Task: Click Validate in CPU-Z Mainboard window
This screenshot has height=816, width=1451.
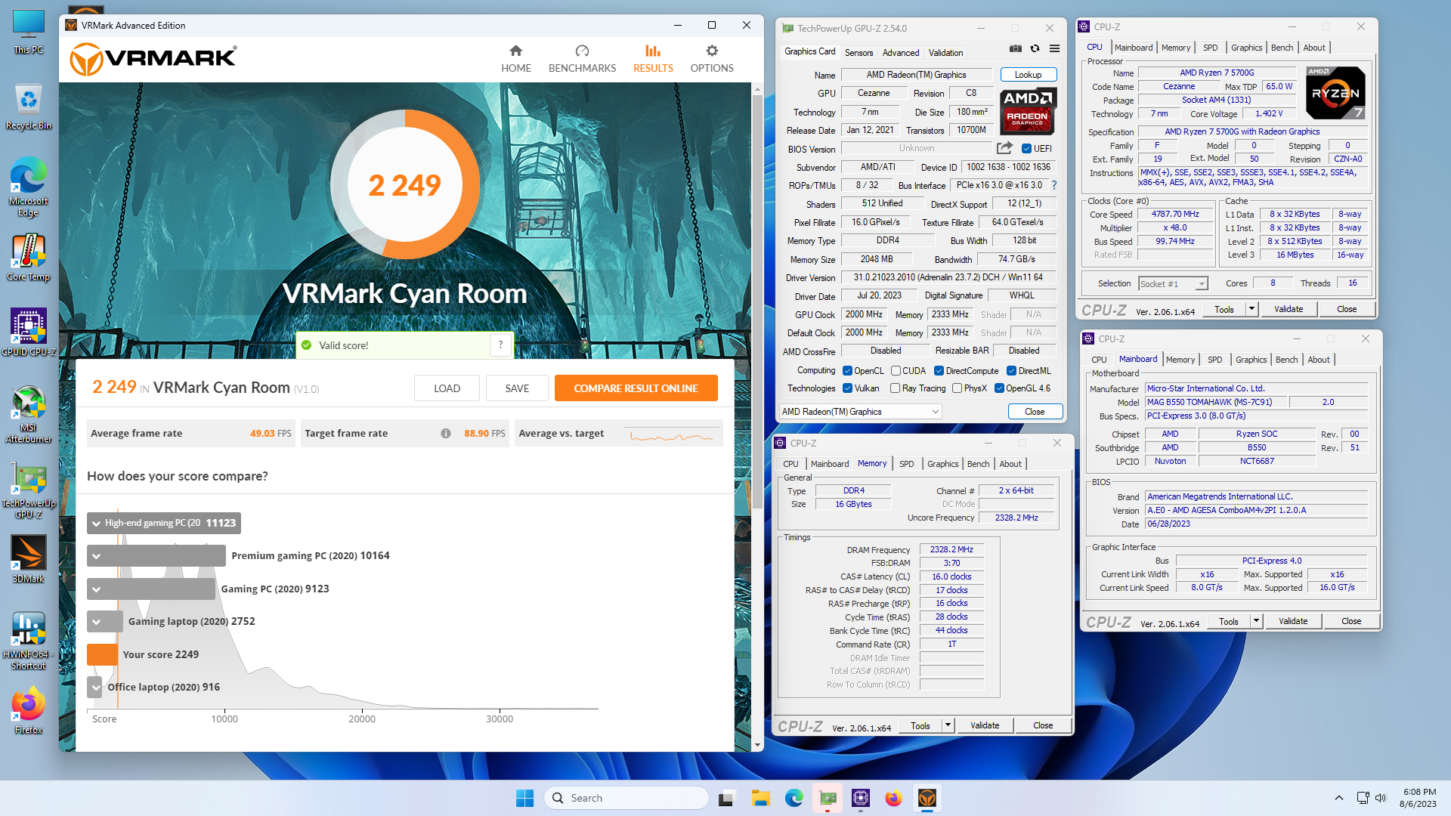Action: pos(1292,621)
